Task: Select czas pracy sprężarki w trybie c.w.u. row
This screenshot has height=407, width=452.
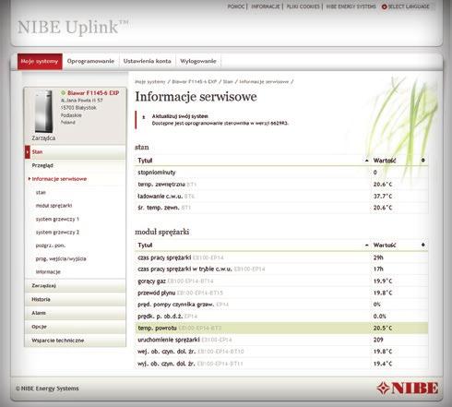Action: [x=281, y=269]
